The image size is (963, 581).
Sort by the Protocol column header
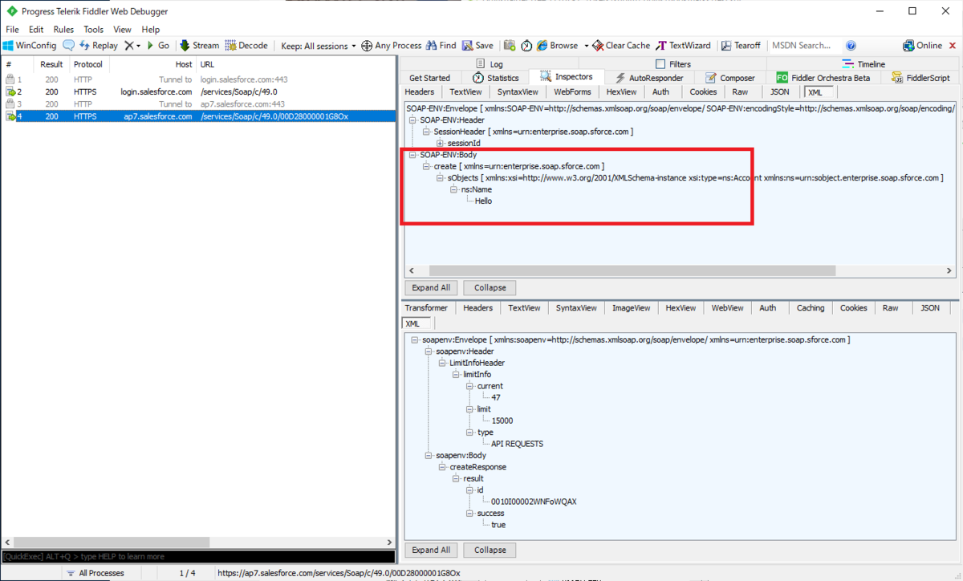[x=88, y=64]
